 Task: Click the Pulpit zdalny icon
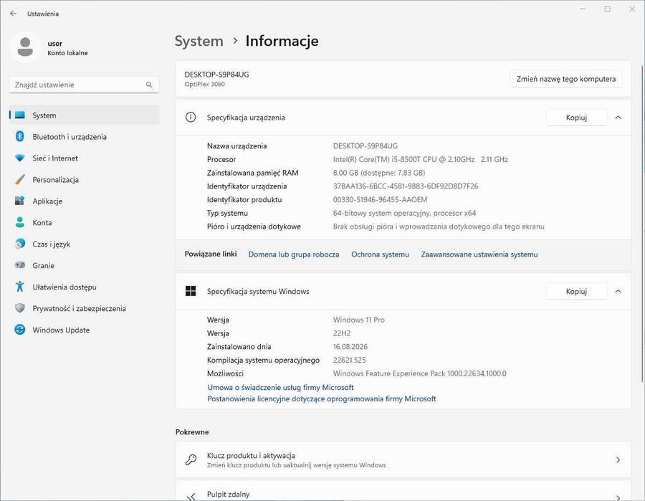click(x=191, y=497)
